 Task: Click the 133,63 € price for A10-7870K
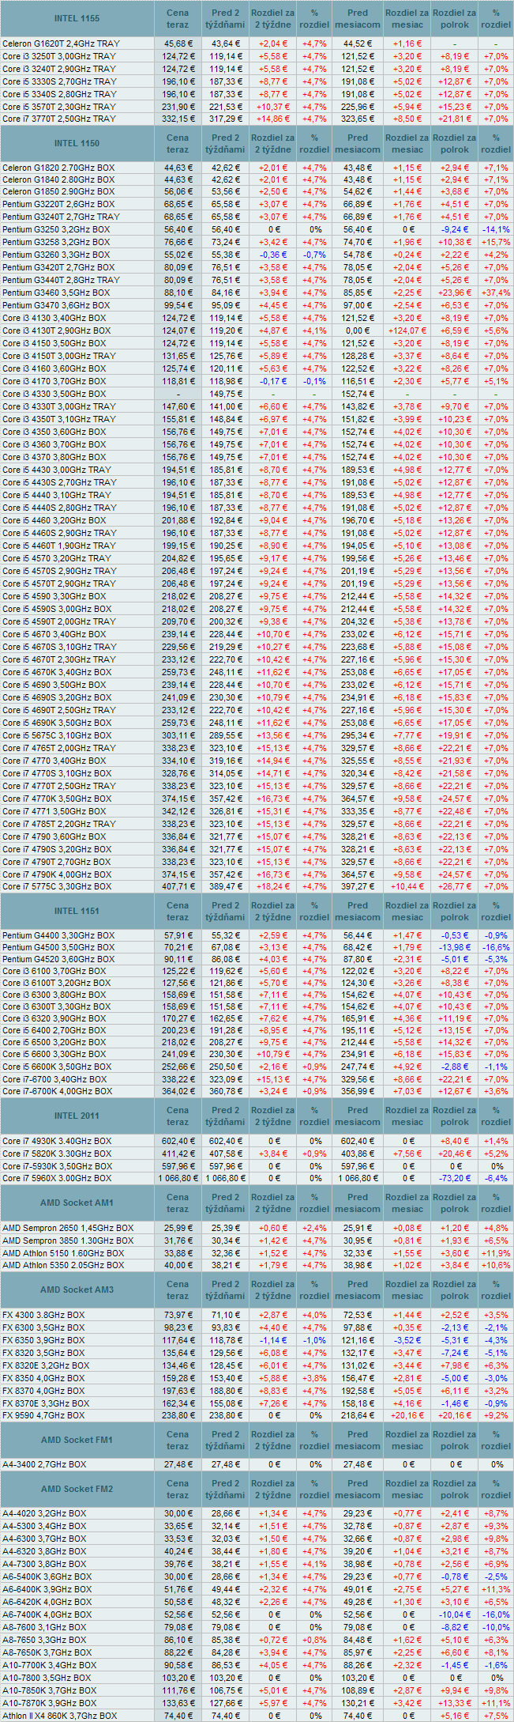click(178, 1703)
